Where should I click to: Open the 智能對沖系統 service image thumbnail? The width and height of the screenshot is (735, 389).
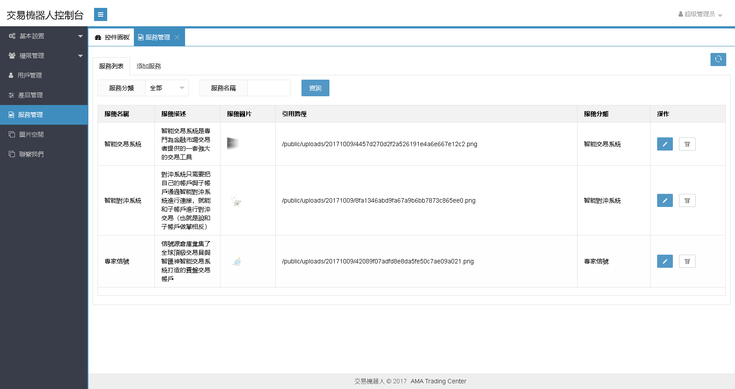(x=236, y=201)
